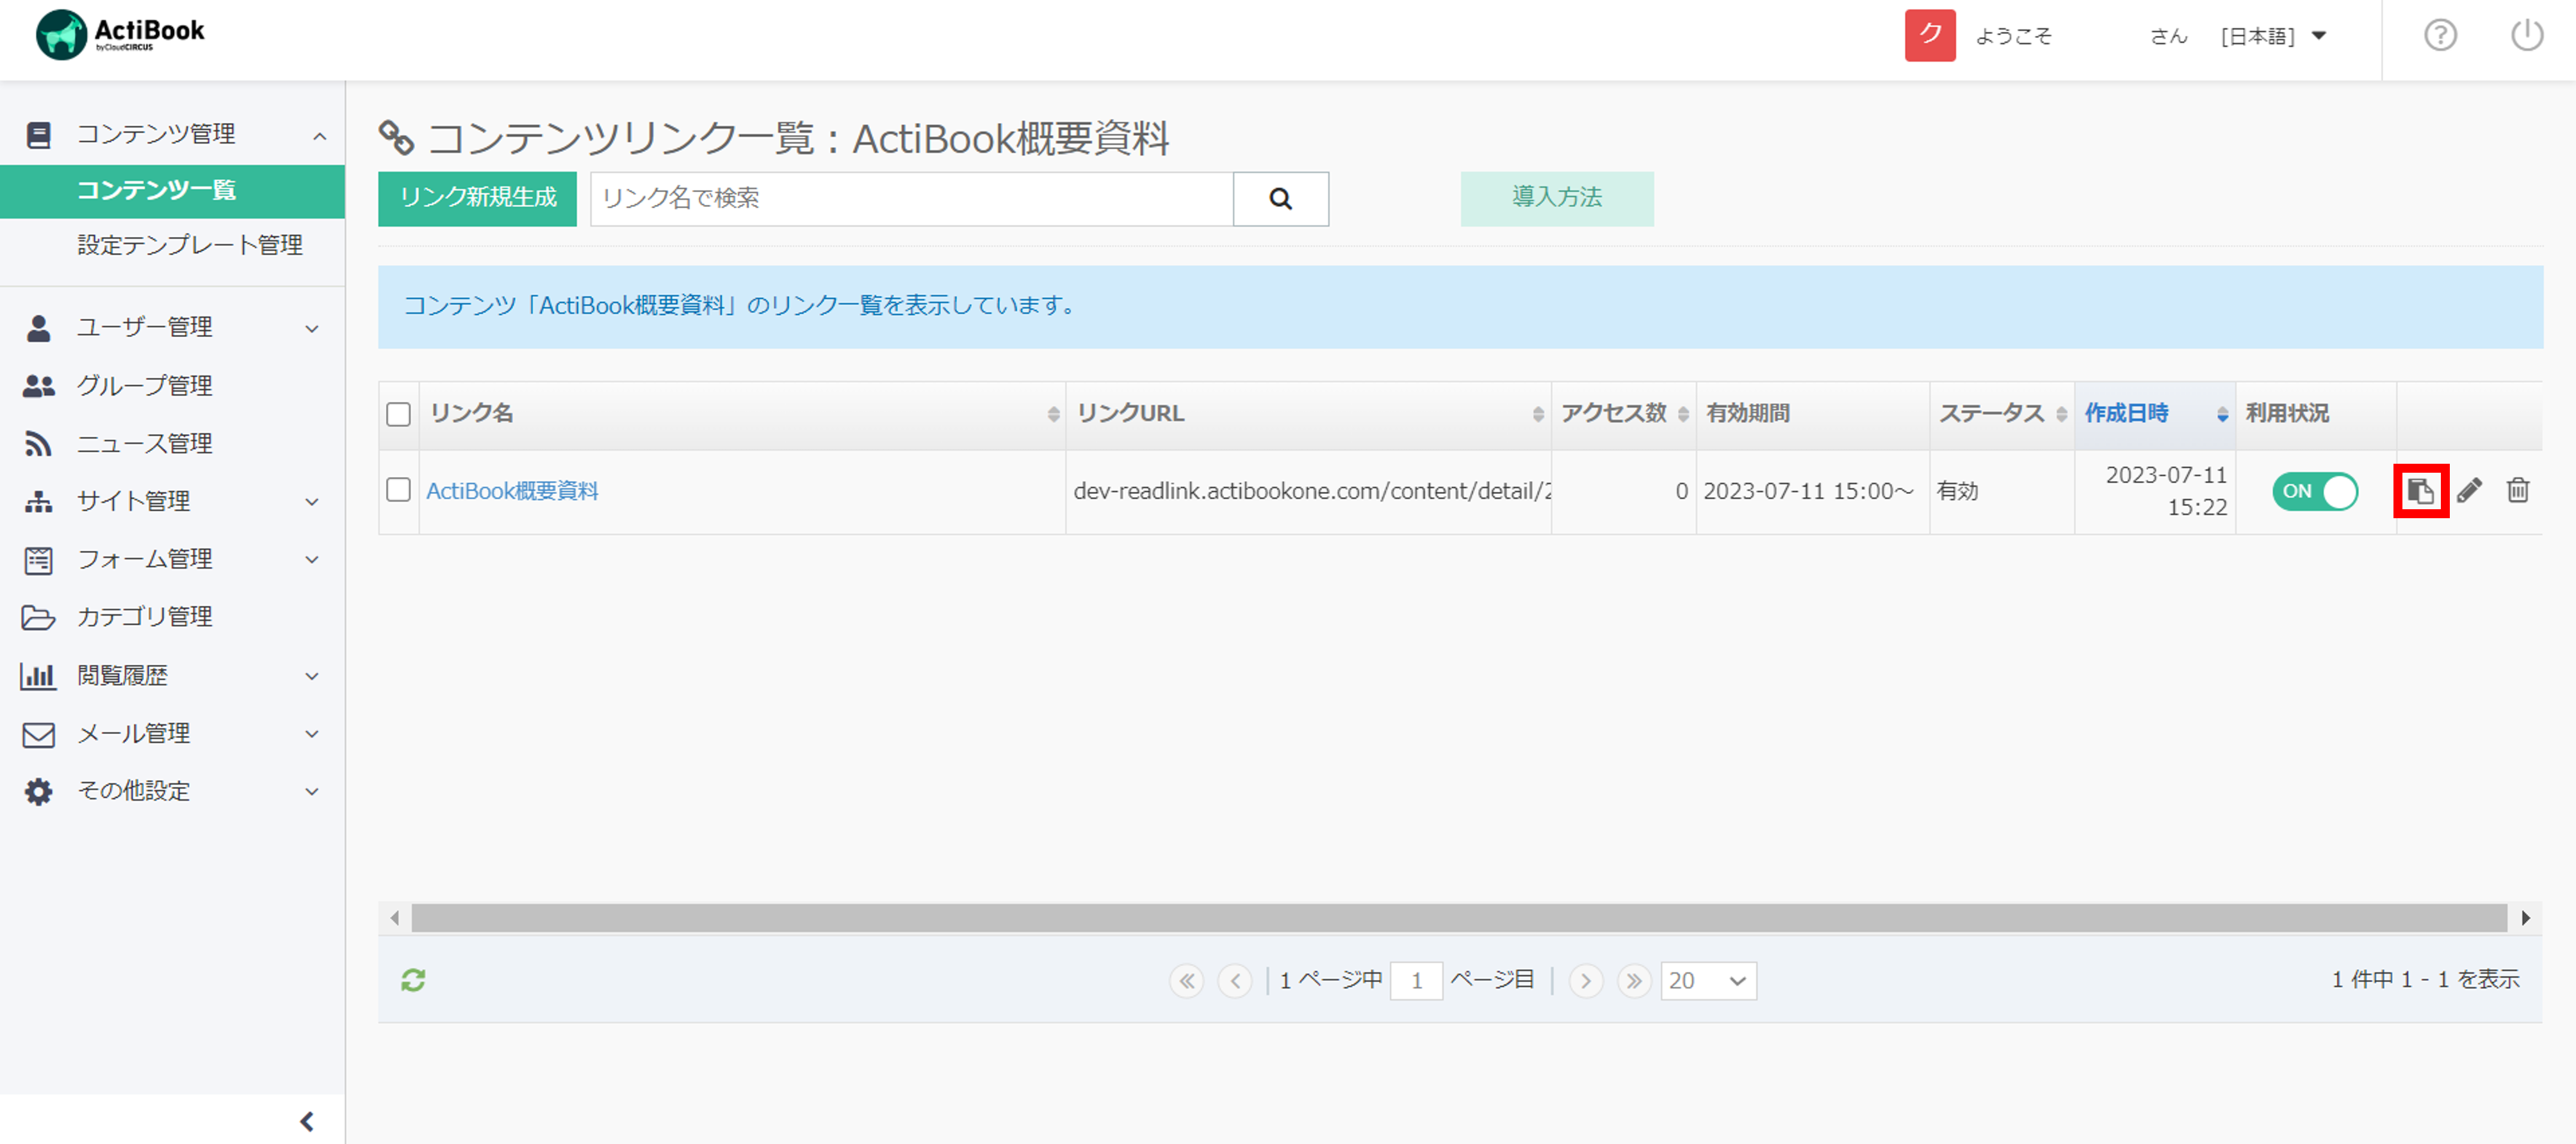Screen dimensions: 2576x1144
Task: Click the メール管理 envelope icon
Action: (x=39, y=735)
